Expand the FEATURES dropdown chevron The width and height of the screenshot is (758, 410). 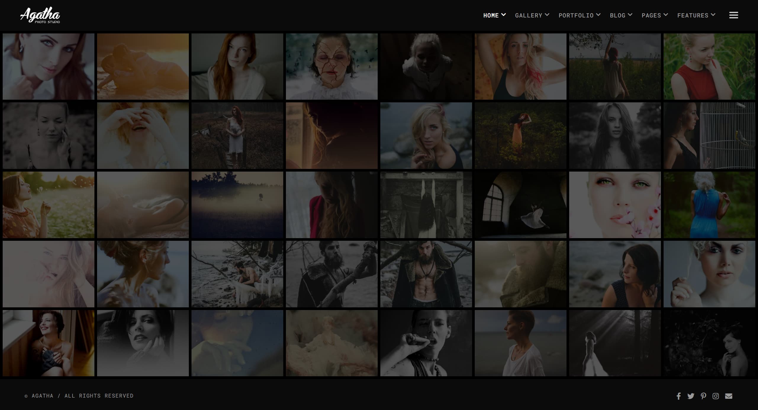click(713, 14)
